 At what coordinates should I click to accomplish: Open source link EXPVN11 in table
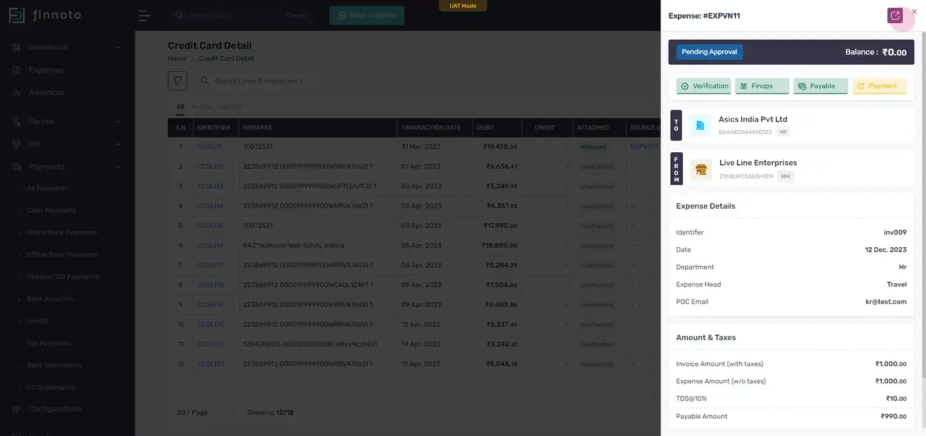pos(644,147)
